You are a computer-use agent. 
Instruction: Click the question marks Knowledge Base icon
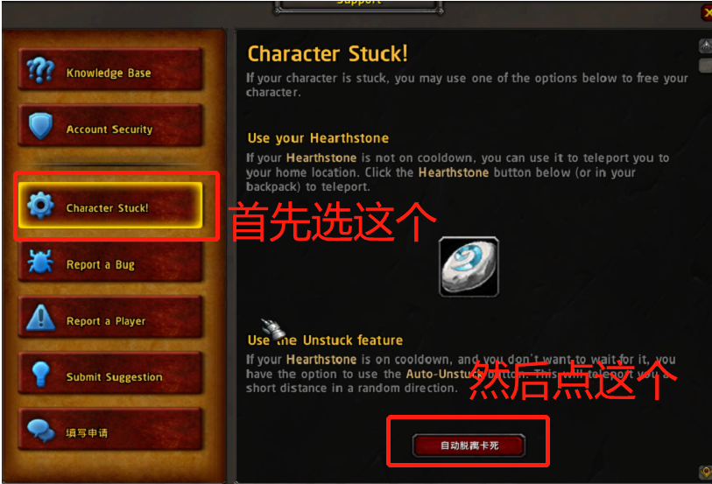(x=40, y=70)
